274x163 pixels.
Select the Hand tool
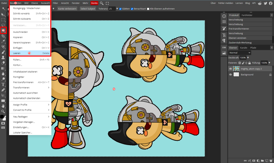click(3, 106)
